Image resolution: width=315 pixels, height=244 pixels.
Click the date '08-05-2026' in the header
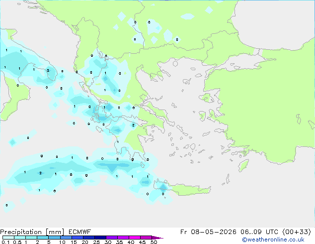tap(214, 232)
